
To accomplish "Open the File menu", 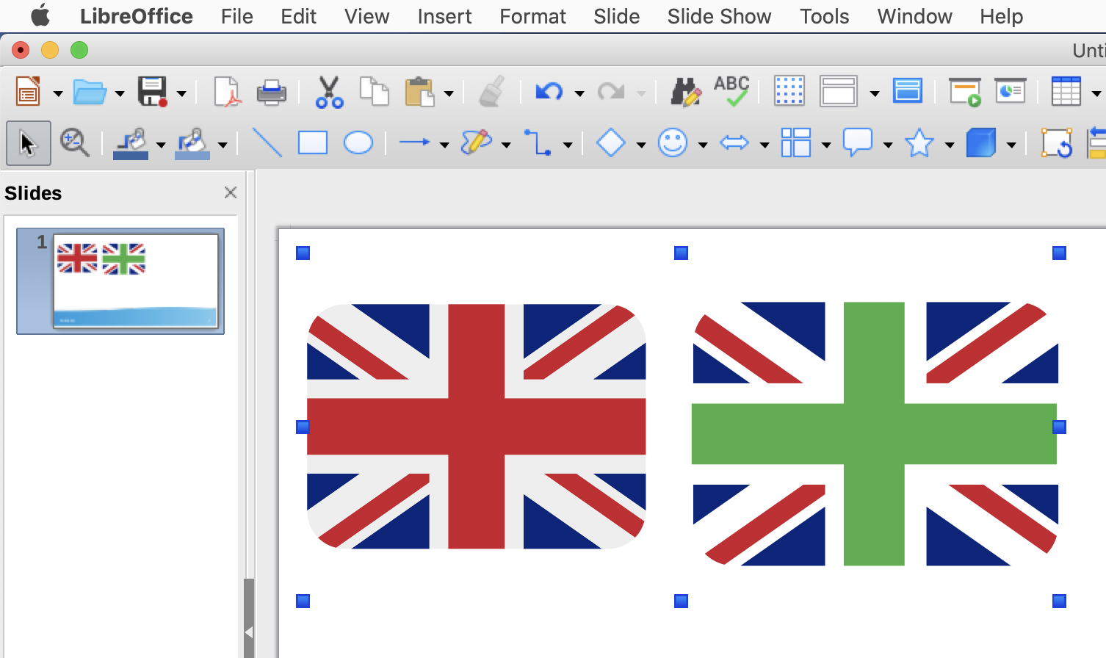I will tap(237, 16).
